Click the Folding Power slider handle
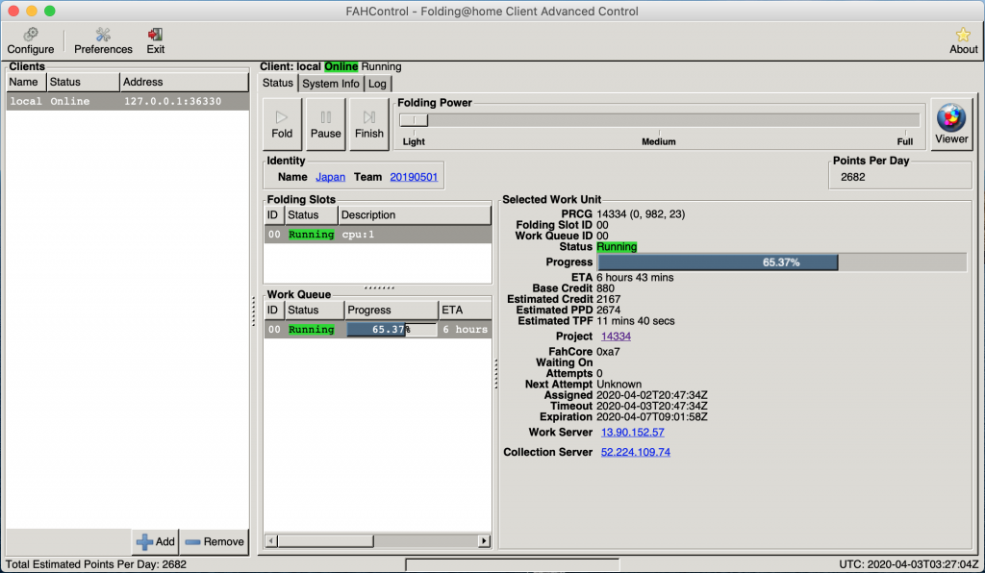 pos(414,120)
